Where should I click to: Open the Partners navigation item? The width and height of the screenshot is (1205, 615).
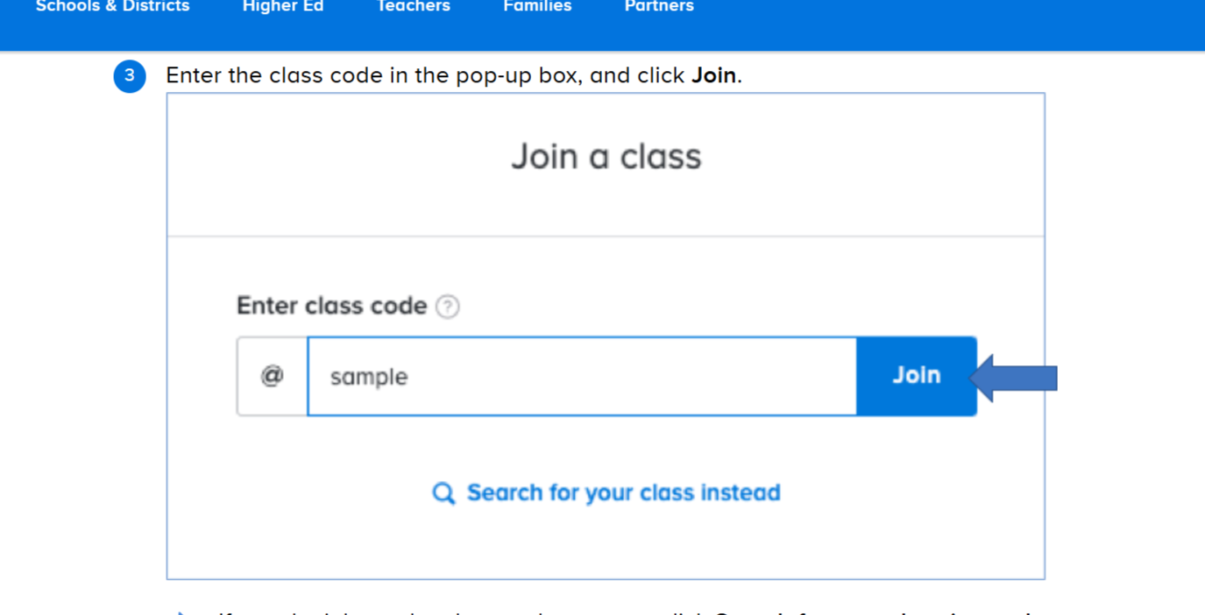tap(659, 6)
